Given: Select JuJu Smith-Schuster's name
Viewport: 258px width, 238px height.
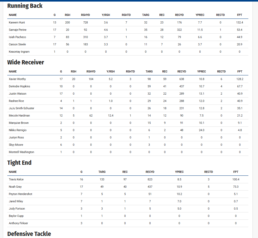Looking at the screenshot, I should 22,108.
